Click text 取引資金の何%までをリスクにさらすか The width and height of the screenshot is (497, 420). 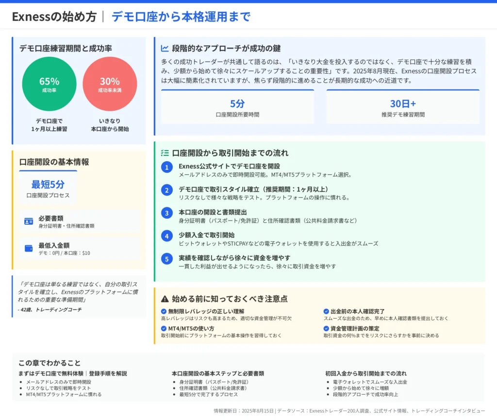pos(381,336)
